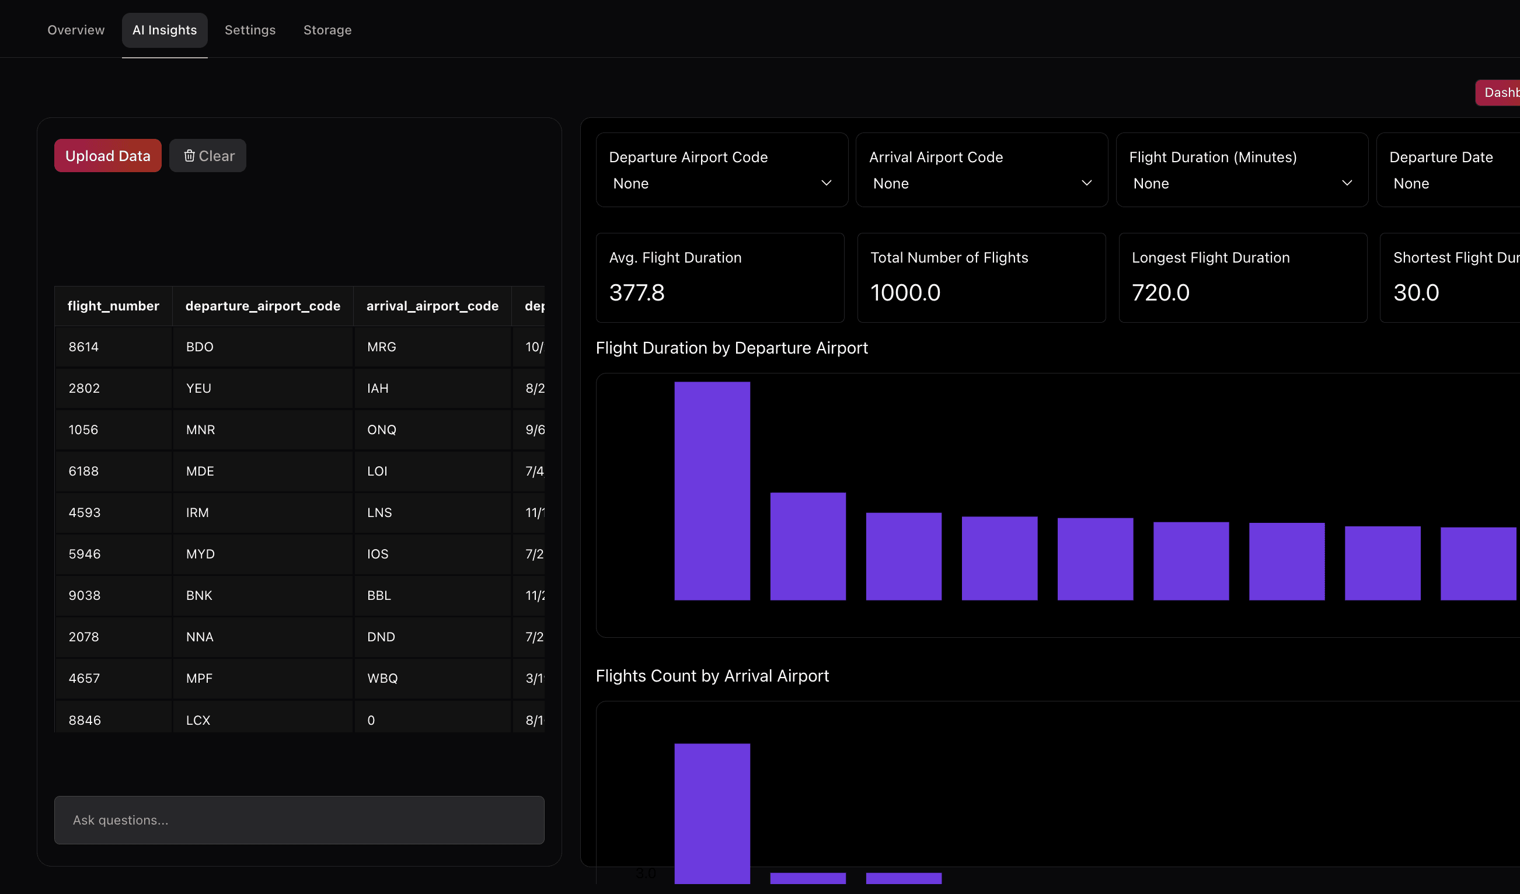Click the flight_number column header
This screenshot has height=894, width=1520.
click(x=113, y=306)
